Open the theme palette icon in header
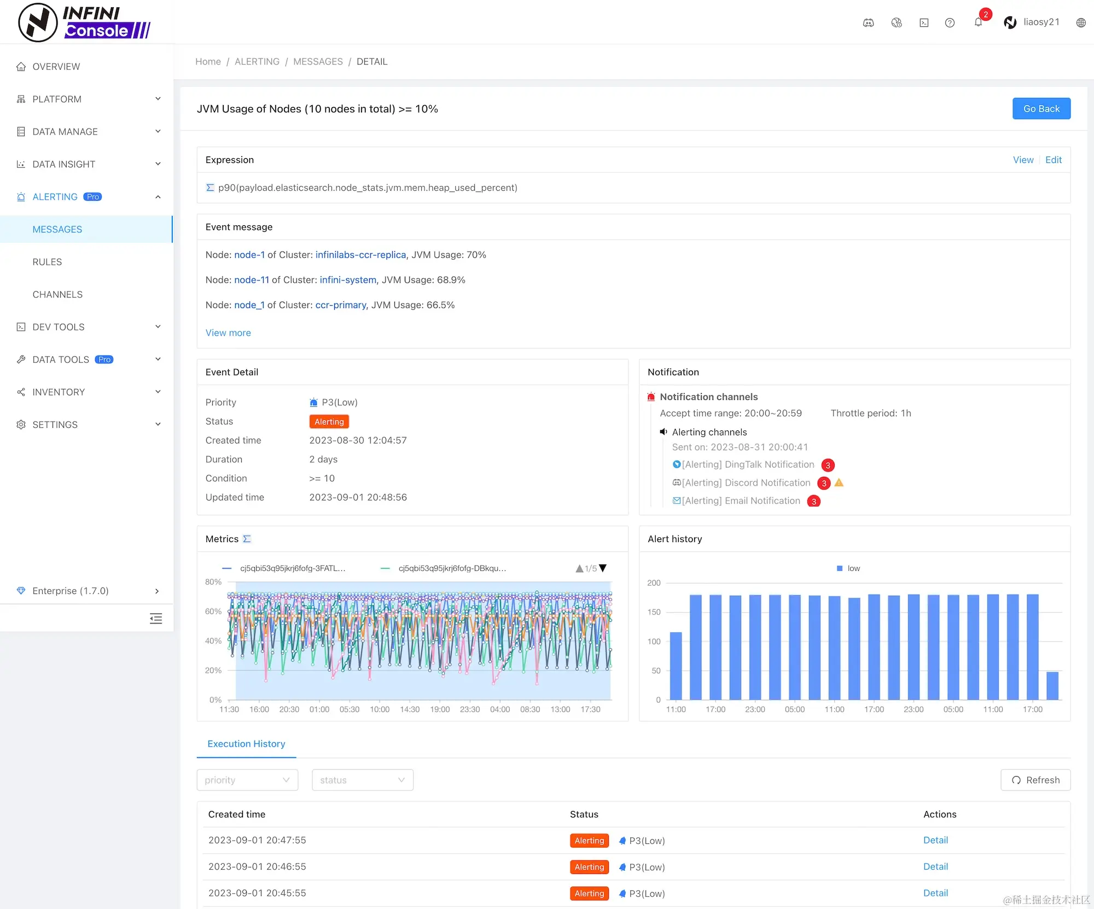The image size is (1094, 909). click(x=896, y=22)
